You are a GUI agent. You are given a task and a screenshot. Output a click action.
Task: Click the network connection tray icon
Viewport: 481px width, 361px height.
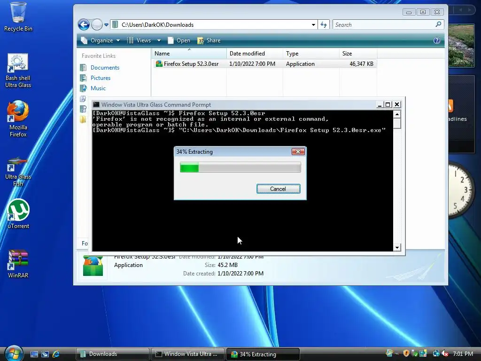436,353
